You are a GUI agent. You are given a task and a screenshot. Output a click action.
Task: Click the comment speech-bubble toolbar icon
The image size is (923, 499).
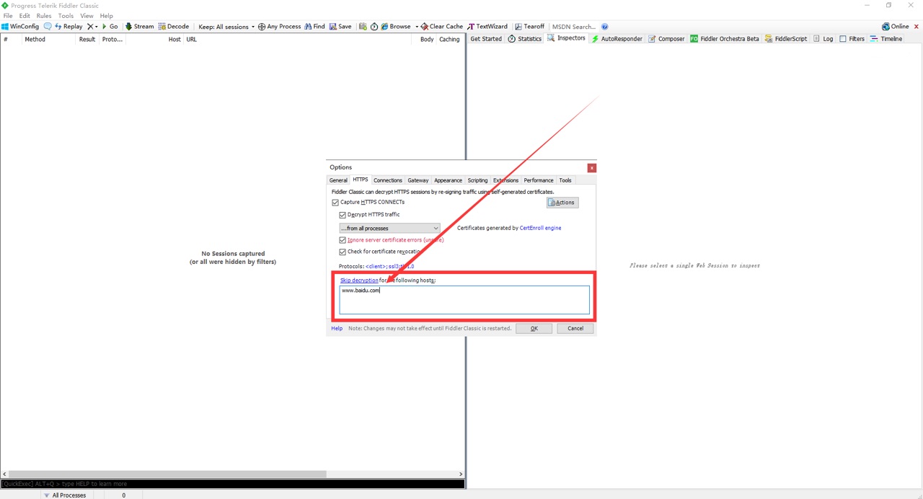pos(48,27)
